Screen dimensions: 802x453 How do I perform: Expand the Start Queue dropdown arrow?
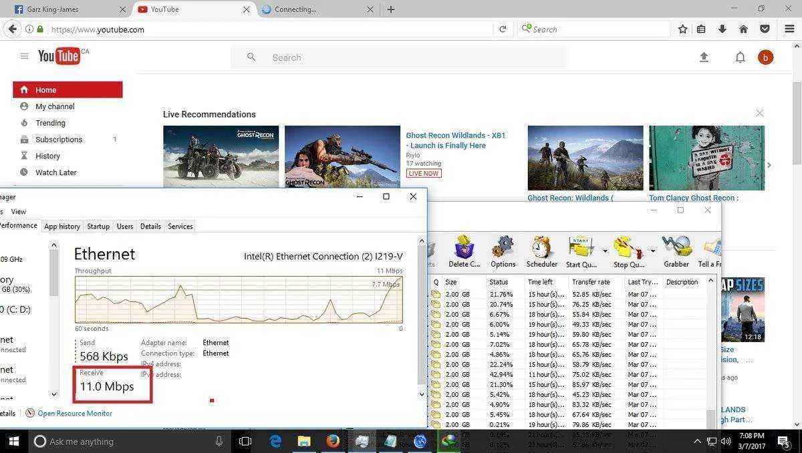[605, 251]
